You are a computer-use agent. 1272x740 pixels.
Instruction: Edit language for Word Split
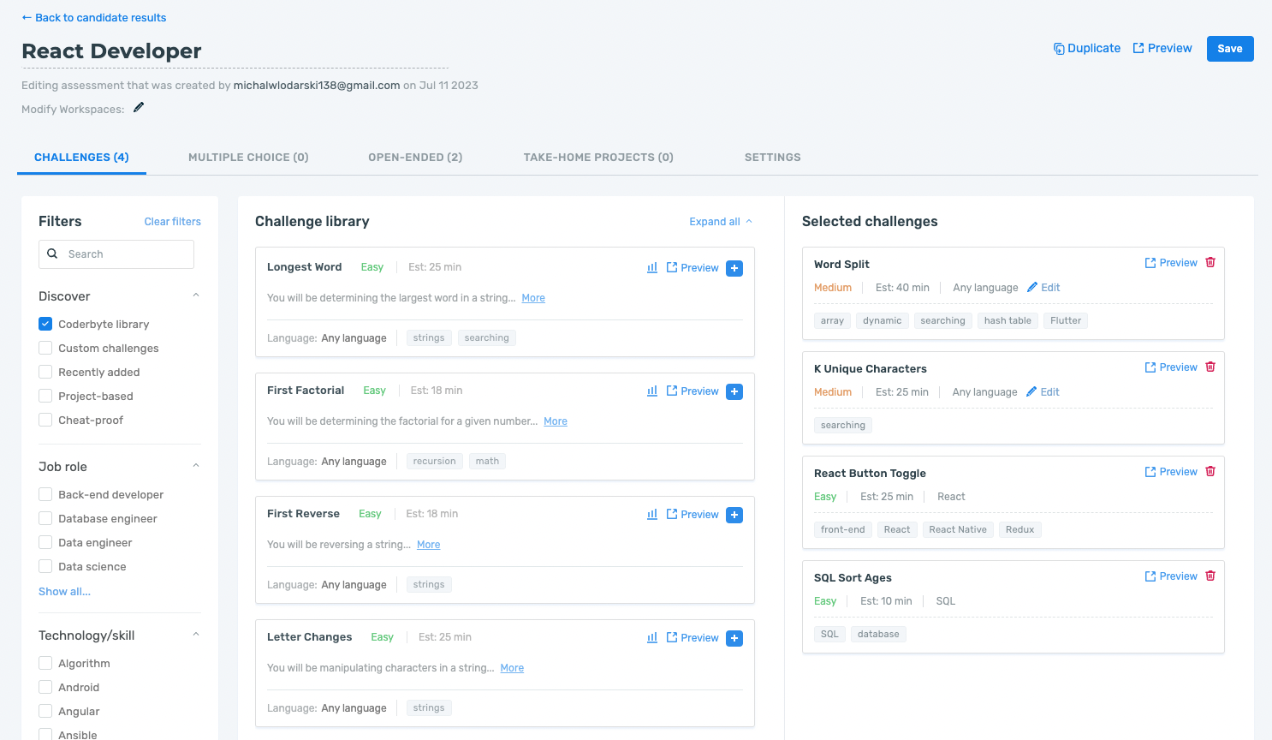coord(1043,288)
